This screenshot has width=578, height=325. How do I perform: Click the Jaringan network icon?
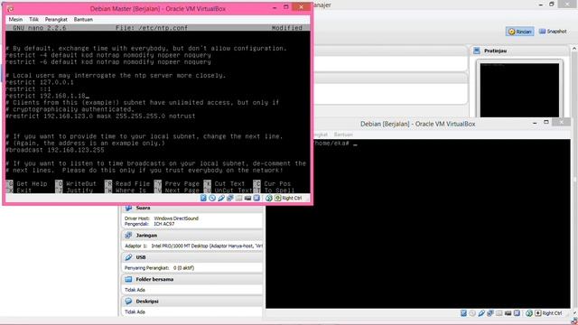click(128, 235)
